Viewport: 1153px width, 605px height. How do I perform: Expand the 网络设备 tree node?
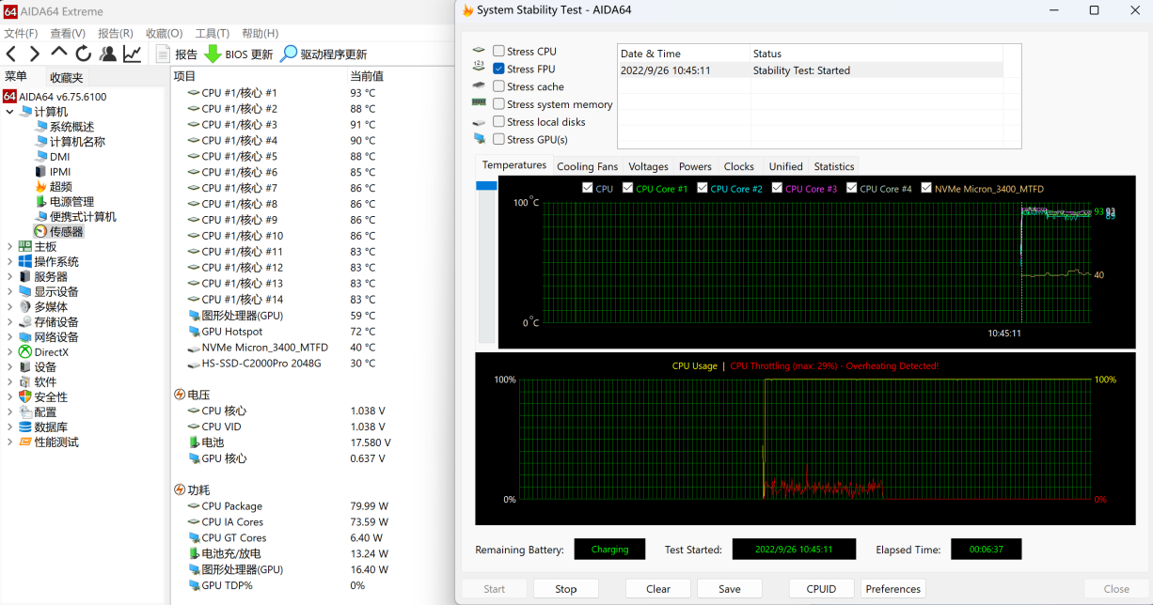coord(9,337)
